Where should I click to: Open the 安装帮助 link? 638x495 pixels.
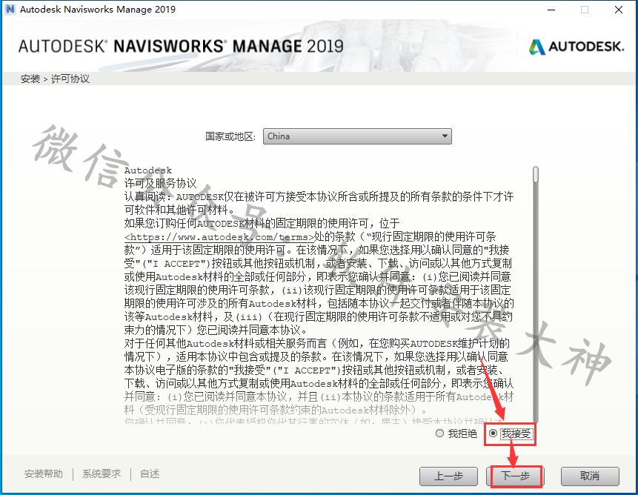[44, 474]
